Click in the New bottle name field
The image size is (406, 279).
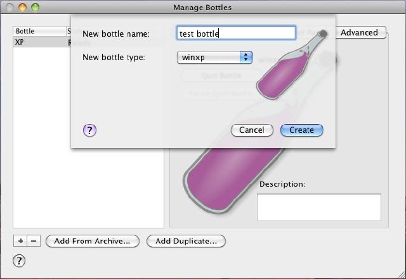point(236,33)
